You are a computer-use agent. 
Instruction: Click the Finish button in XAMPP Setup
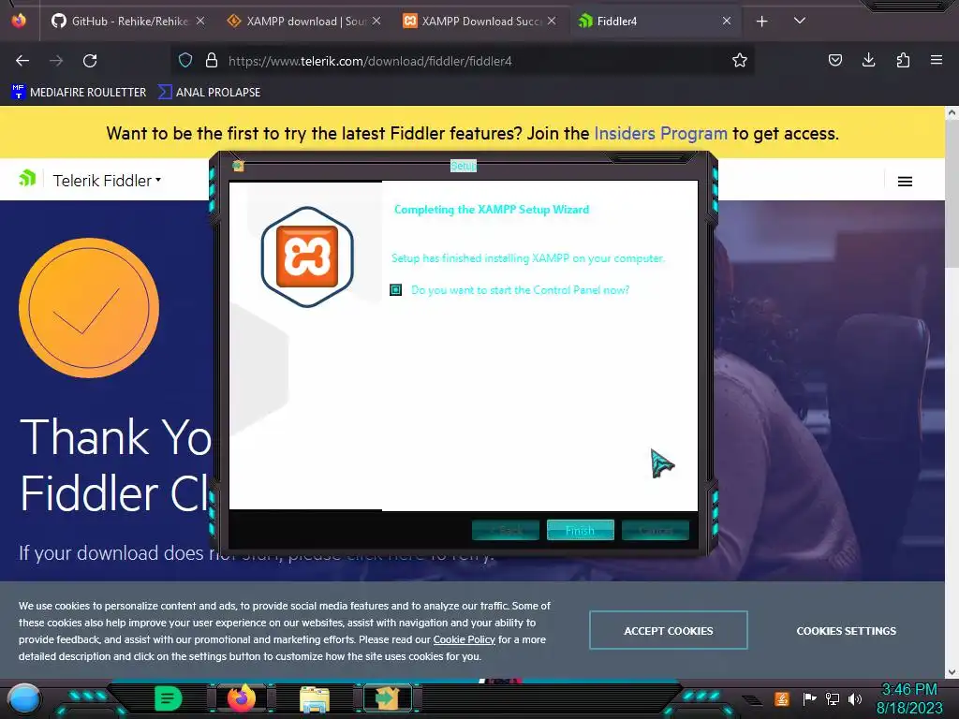(580, 530)
